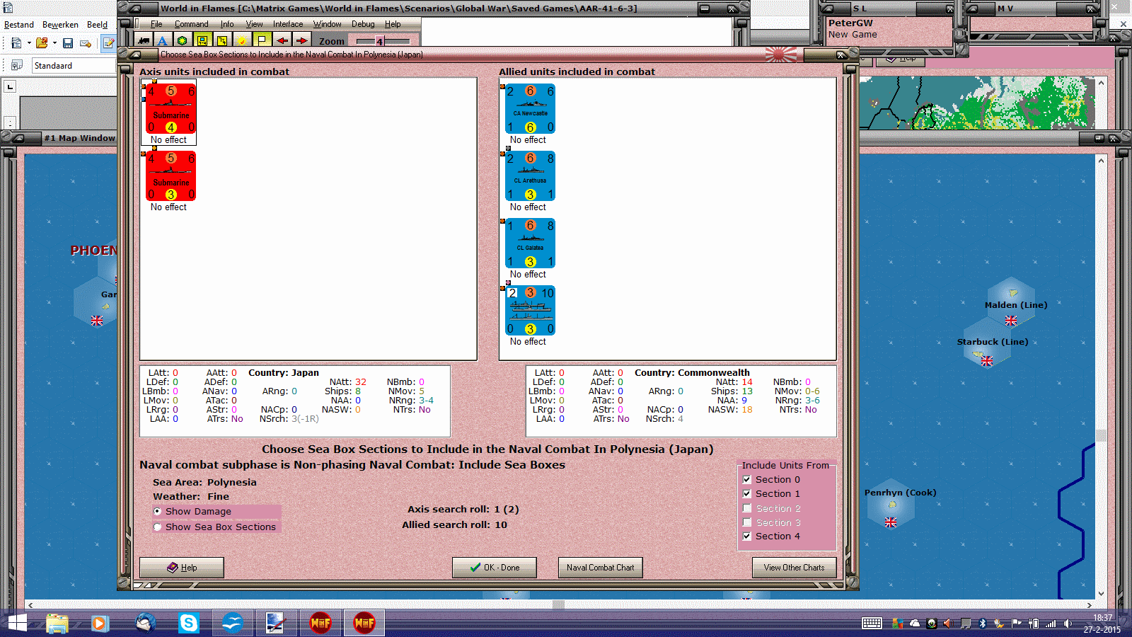
Task: Open the View menu
Action: coord(254,24)
